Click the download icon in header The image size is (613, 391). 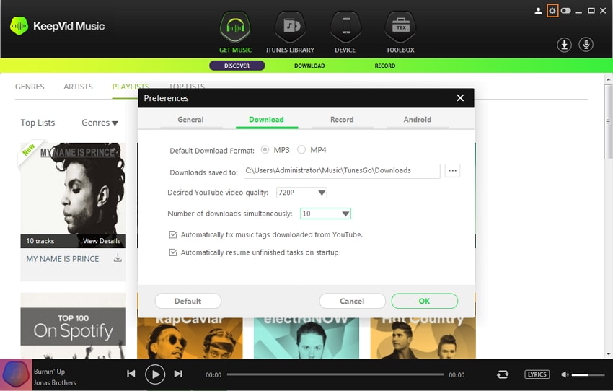coord(564,45)
